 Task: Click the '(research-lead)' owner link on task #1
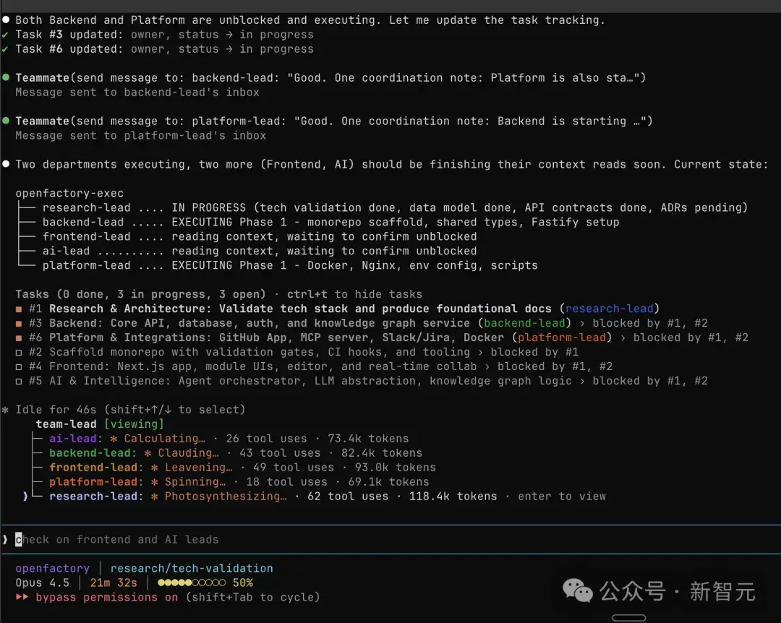point(609,309)
